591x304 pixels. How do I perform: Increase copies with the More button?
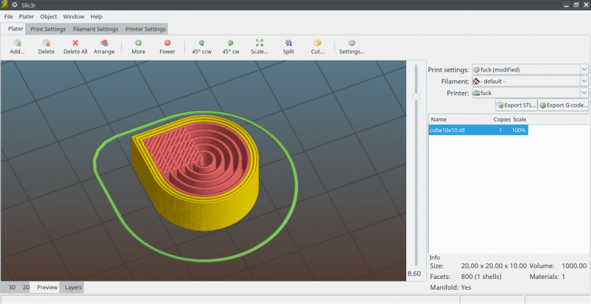click(138, 47)
